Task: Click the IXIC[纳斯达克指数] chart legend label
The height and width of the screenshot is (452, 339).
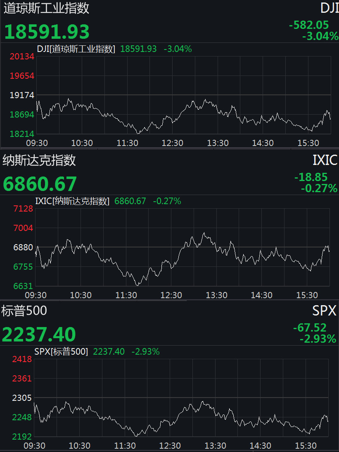Action: click(x=73, y=201)
